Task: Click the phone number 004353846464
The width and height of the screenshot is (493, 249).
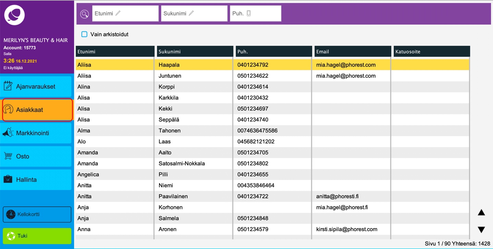Action: (256, 186)
